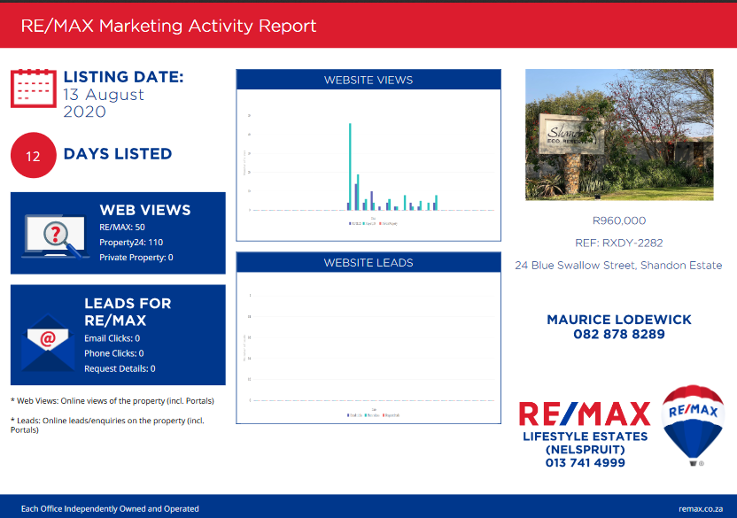
Task: Click the RE/MAX hot air balloon logo
Action: coord(693,425)
